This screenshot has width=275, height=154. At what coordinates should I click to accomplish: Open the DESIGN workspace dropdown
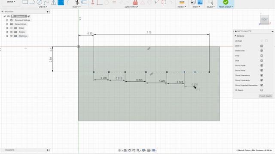(x=11, y=2)
